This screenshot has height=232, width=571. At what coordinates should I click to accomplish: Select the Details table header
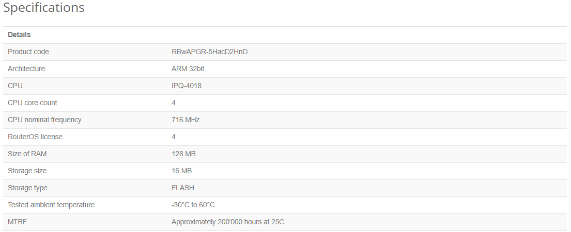point(19,35)
